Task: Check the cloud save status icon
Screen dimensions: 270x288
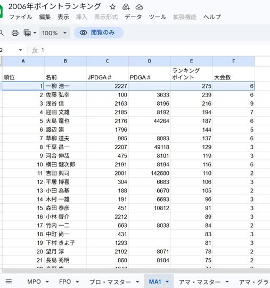Action: pyautogui.click(x=139, y=7)
